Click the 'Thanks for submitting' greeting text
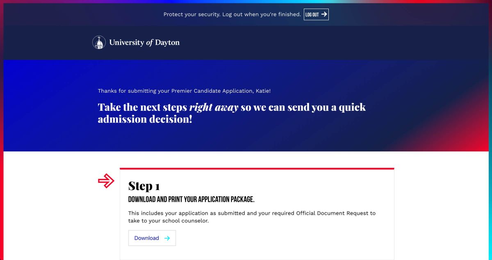492x260 pixels. (184, 91)
